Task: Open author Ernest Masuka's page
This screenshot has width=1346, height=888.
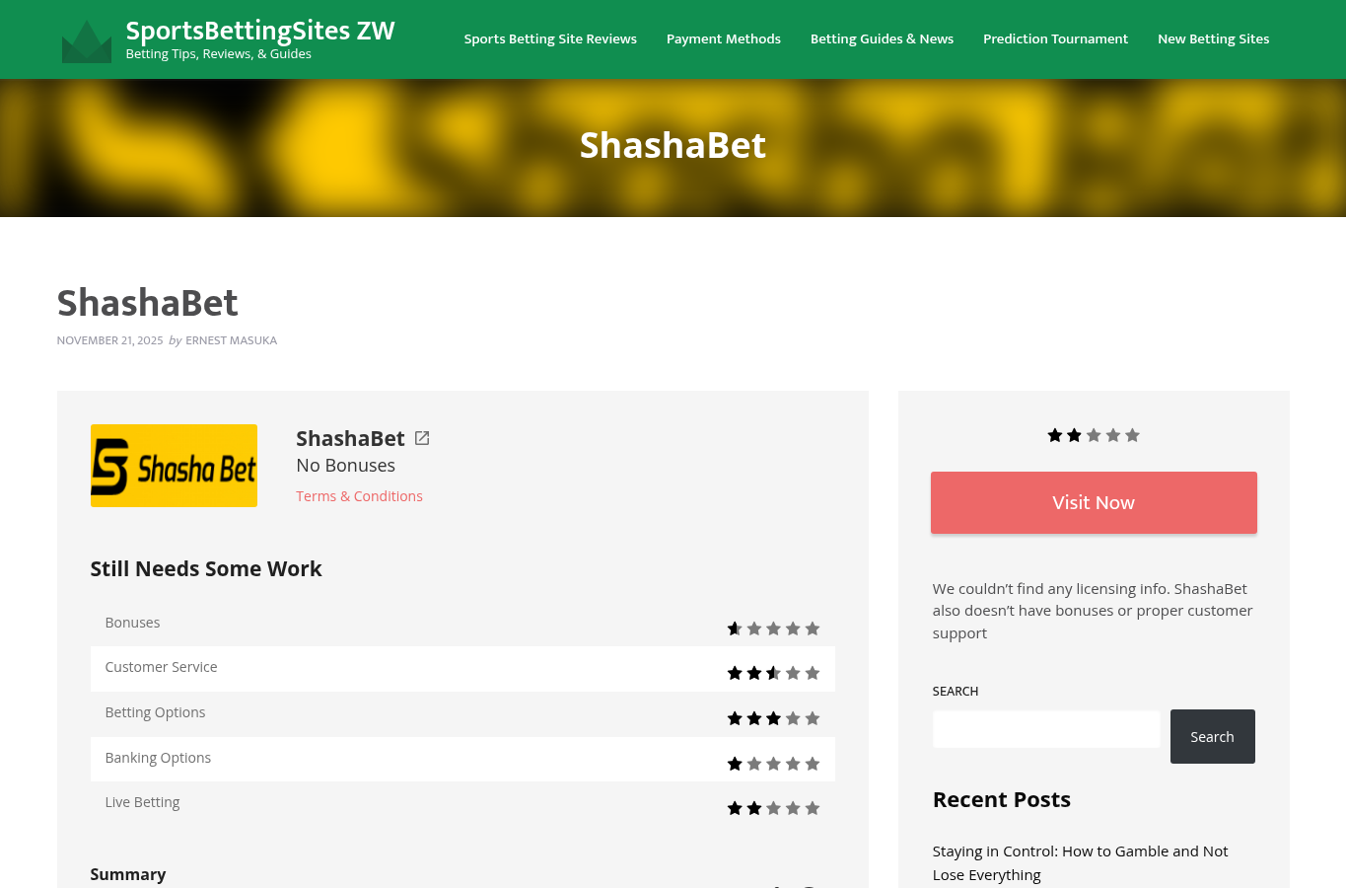Action: [231, 340]
